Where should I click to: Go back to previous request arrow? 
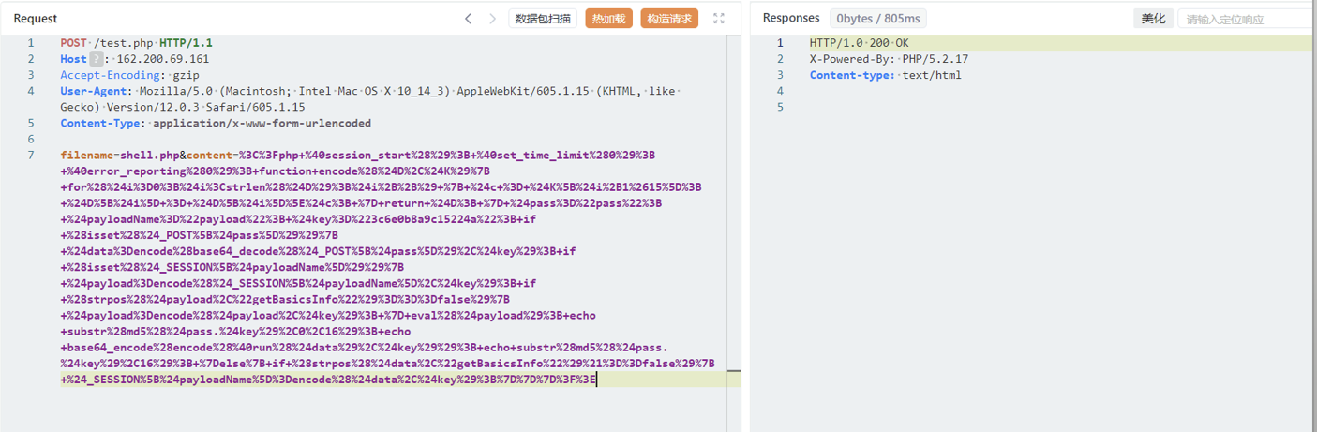point(469,19)
